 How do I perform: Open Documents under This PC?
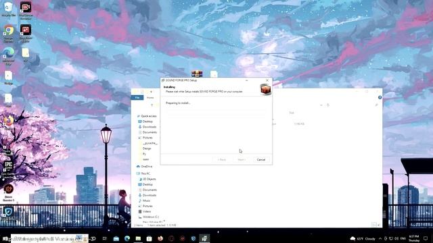pos(150,190)
